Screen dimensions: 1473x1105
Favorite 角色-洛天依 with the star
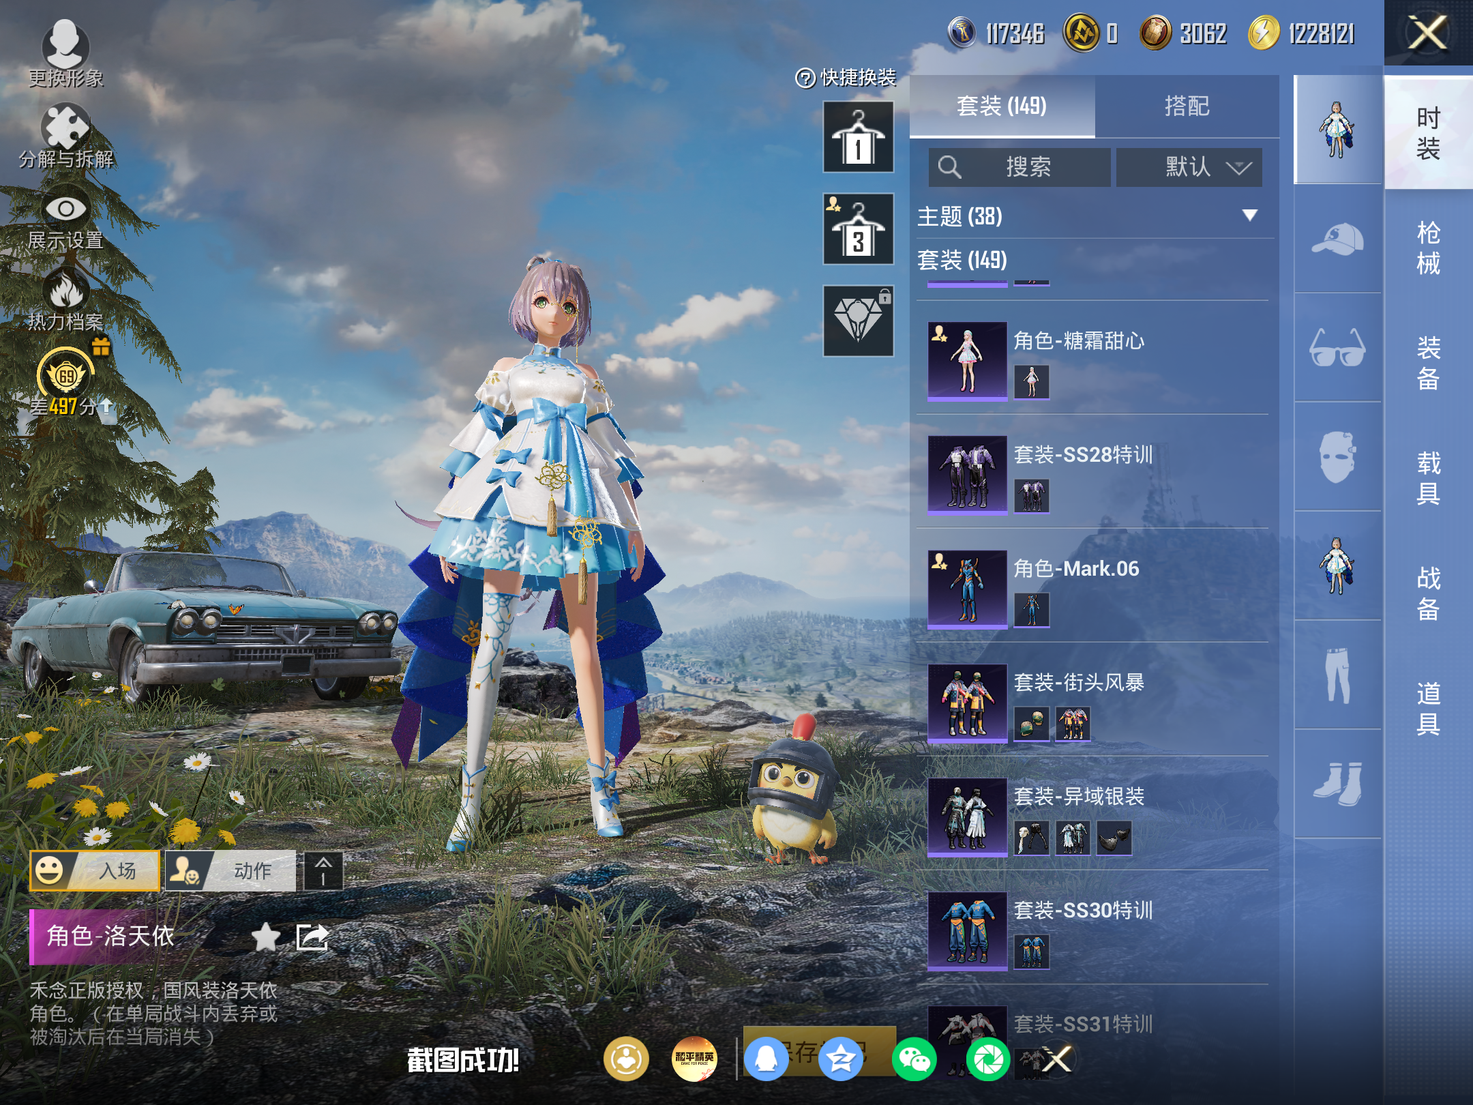point(266,937)
